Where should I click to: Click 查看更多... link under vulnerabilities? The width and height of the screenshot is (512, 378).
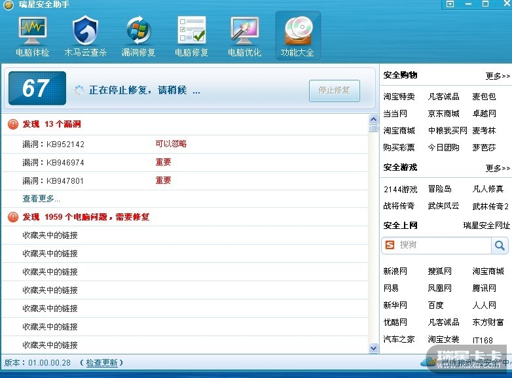pos(41,199)
